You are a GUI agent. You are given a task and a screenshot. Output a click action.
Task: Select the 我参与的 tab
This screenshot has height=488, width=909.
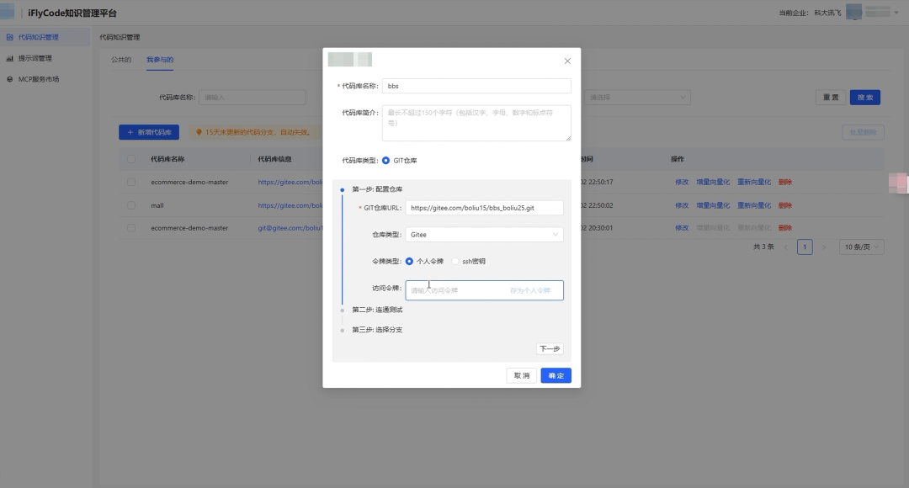[160, 60]
